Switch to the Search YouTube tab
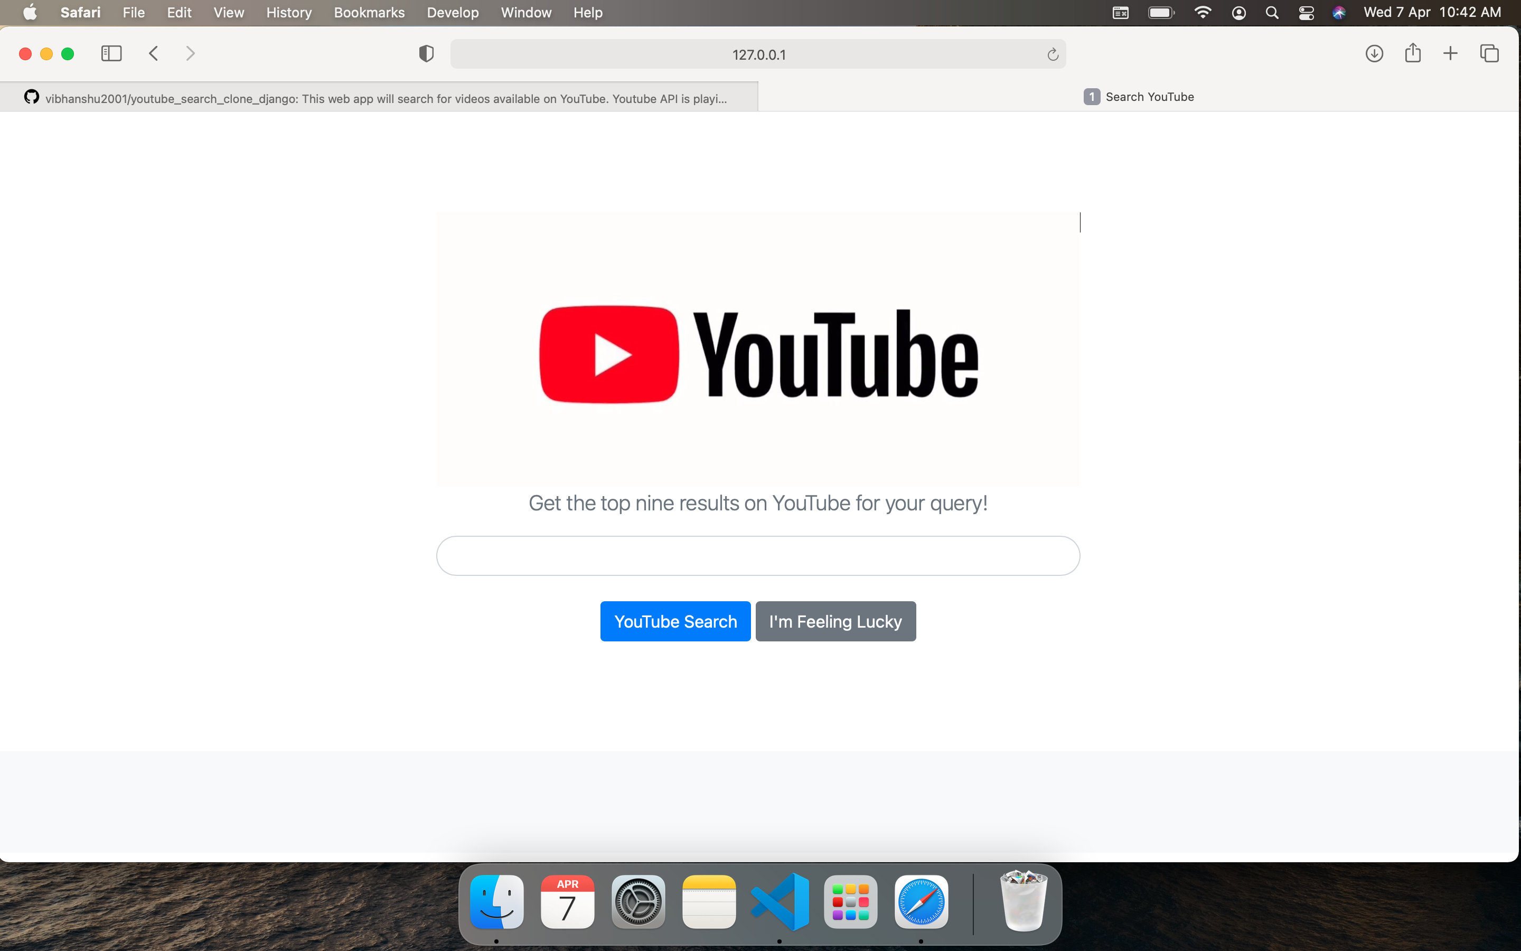The image size is (1521, 951). point(1150,96)
